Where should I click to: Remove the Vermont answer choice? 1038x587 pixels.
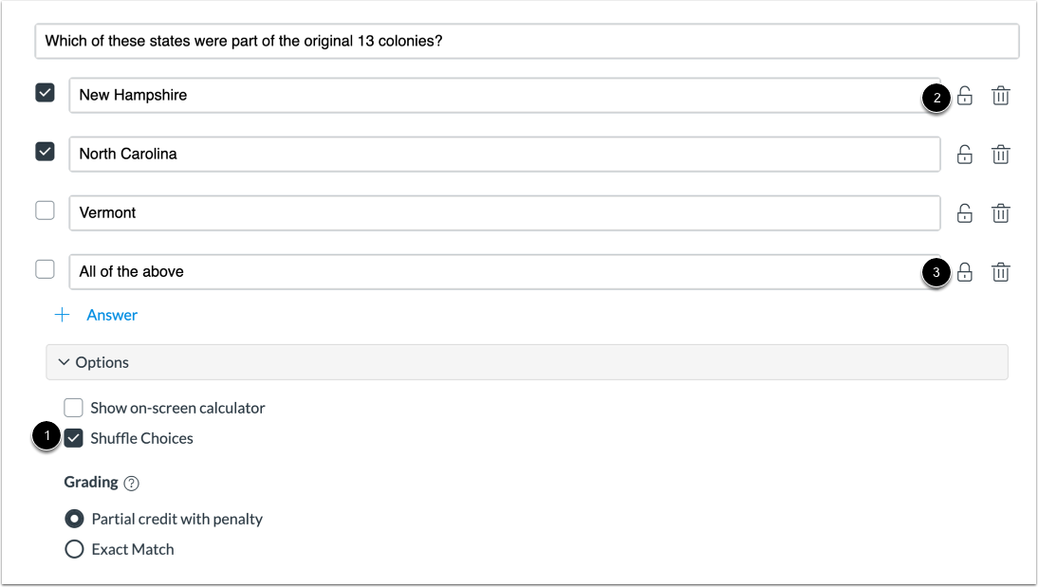click(x=1000, y=213)
